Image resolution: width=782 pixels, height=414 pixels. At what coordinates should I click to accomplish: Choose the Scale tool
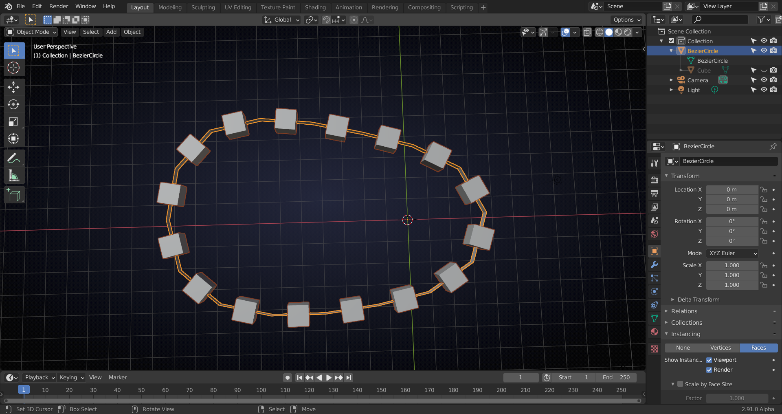click(x=13, y=122)
